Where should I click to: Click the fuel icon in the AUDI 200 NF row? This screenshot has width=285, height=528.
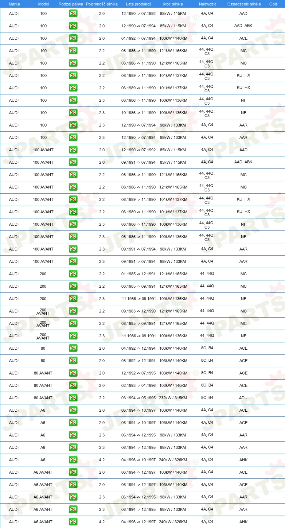[73, 299]
